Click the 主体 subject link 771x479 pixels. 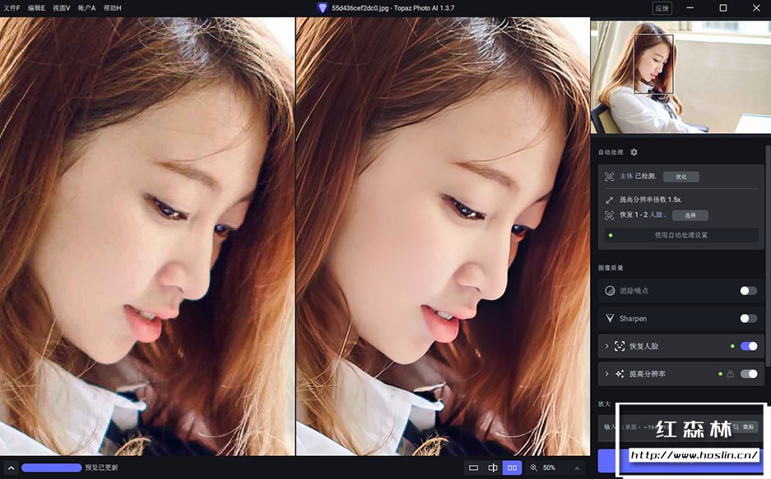click(x=626, y=176)
